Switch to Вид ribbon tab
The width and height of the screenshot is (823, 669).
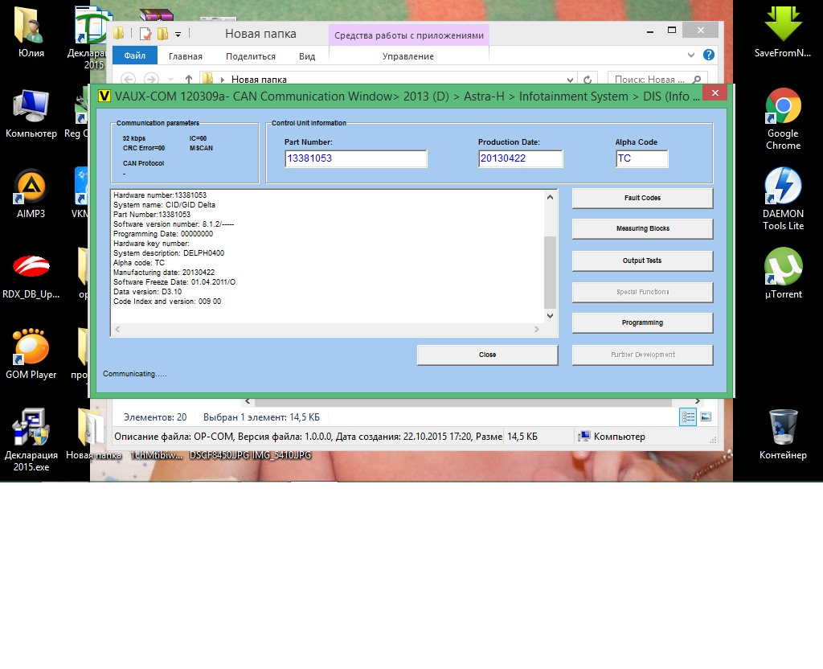[x=307, y=56]
